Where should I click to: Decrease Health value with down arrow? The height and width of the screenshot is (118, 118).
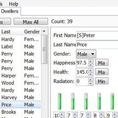click(90, 74)
